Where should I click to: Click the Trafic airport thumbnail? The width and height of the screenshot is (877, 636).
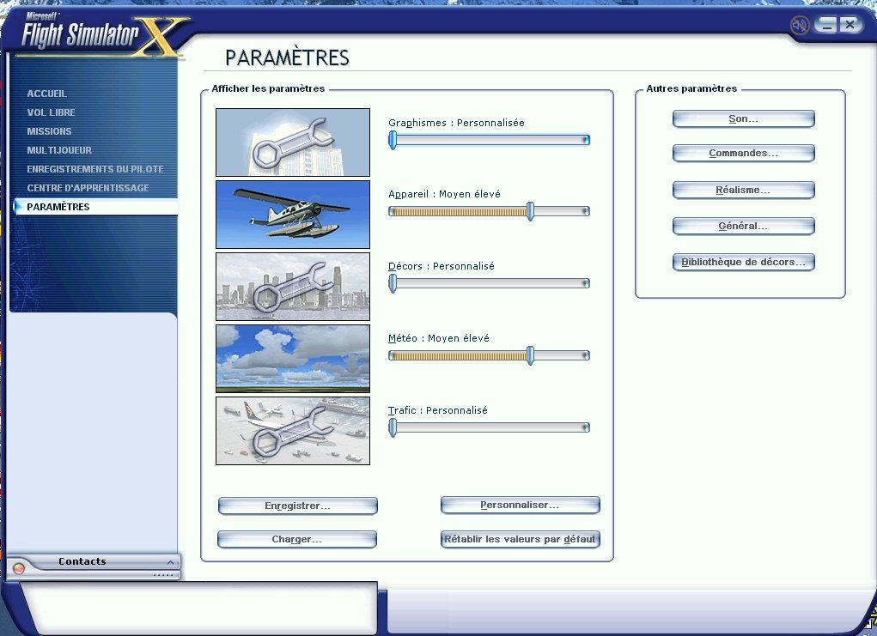click(x=293, y=431)
